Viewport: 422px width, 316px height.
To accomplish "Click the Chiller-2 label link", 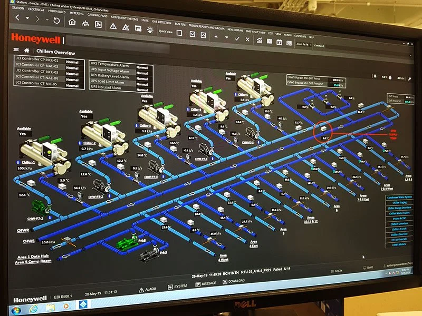I will (x=90, y=143).
